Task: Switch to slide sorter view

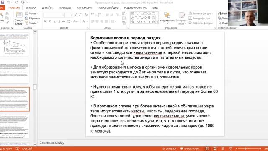Action: (215, 148)
